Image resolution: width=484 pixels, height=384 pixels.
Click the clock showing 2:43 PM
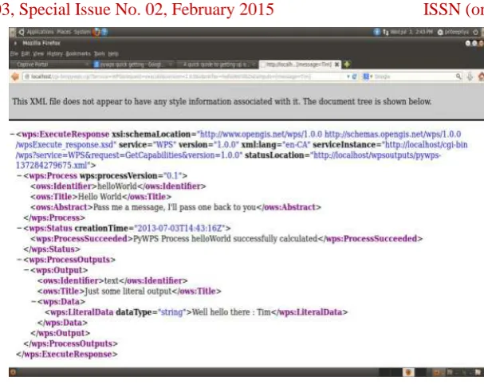(x=411, y=32)
